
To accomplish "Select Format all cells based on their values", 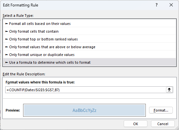I will (x=89, y=24).
